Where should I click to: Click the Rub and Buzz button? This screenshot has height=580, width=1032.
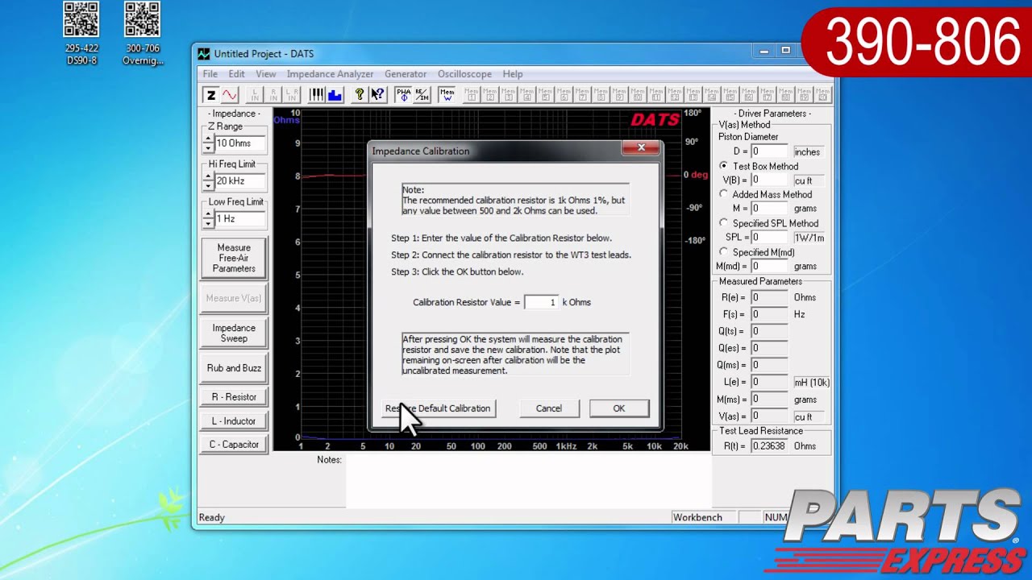[234, 368]
